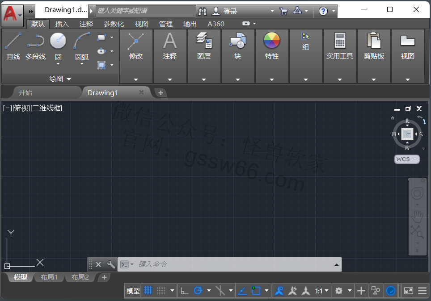Screen dimensions: 431x301
Task: Open the 特性 color wheel panel
Action: click(x=272, y=41)
